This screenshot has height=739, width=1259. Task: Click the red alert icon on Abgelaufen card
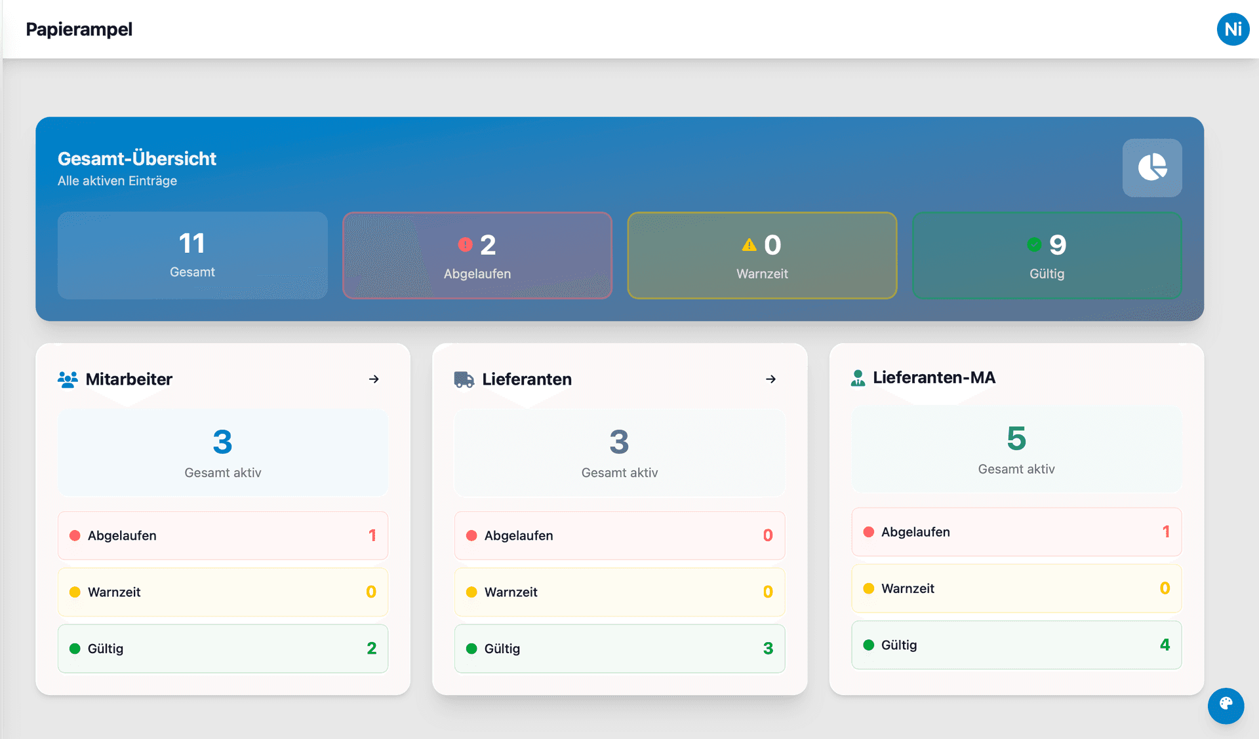click(465, 243)
